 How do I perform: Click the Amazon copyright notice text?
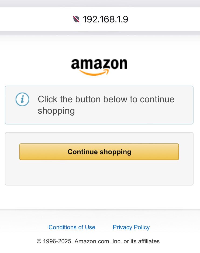(98, 241)
